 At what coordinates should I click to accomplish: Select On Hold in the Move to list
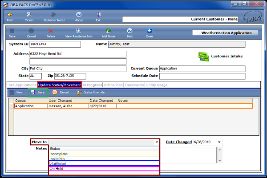click(104, 169)
